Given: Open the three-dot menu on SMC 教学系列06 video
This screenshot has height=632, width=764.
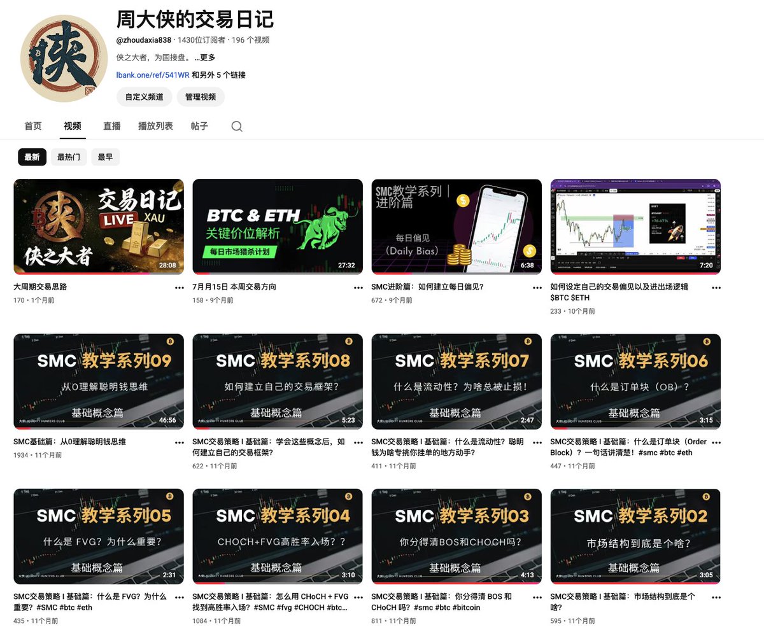Looking at the screenshot, I should coord(716,441).
